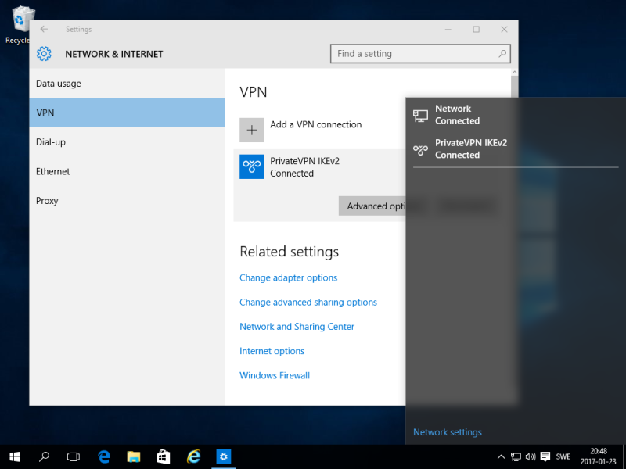Open File Explorer from the taskbar
626x469 pixels.
click(134, 456)
